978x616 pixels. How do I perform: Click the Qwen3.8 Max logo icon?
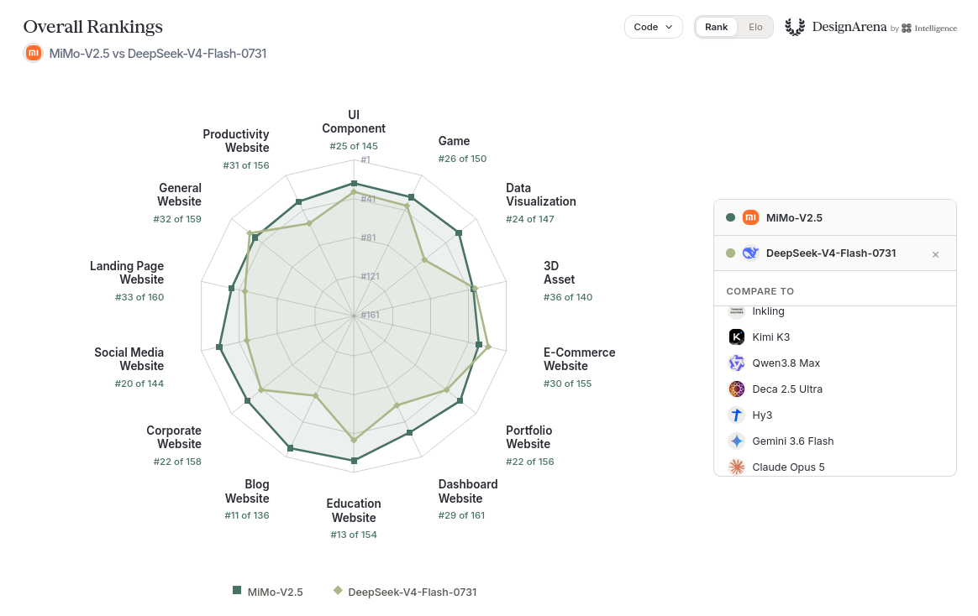[737, 363]
